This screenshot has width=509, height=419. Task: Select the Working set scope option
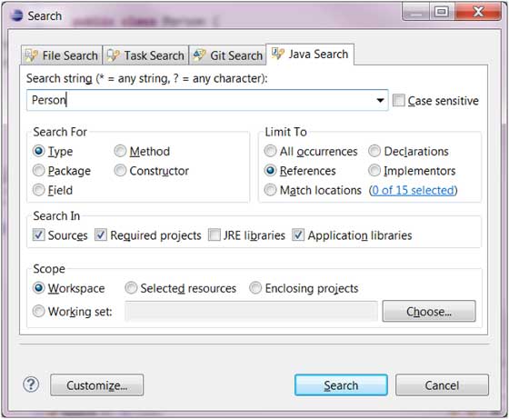click(38, 311)
